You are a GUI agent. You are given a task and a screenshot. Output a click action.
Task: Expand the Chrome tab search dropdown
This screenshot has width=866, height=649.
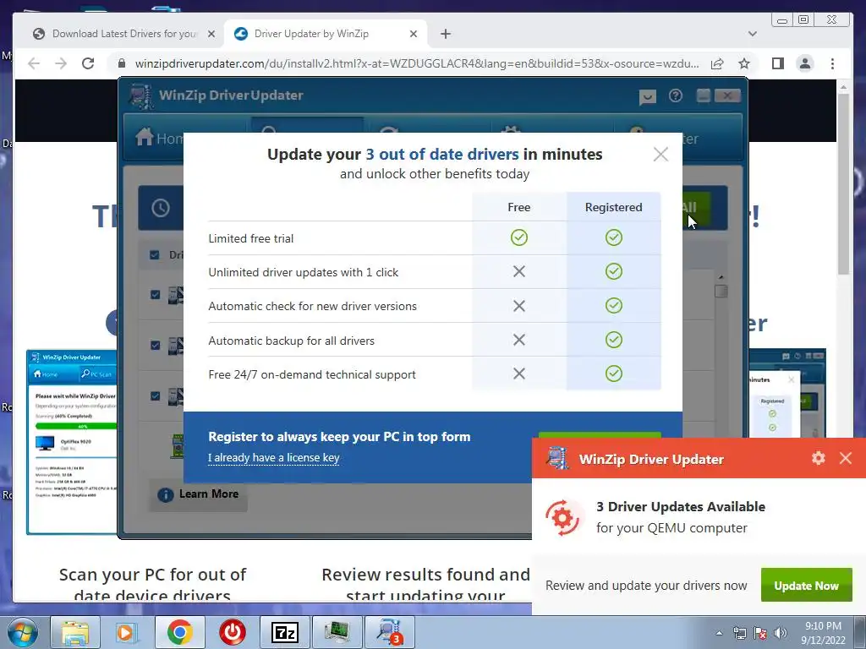752,34
